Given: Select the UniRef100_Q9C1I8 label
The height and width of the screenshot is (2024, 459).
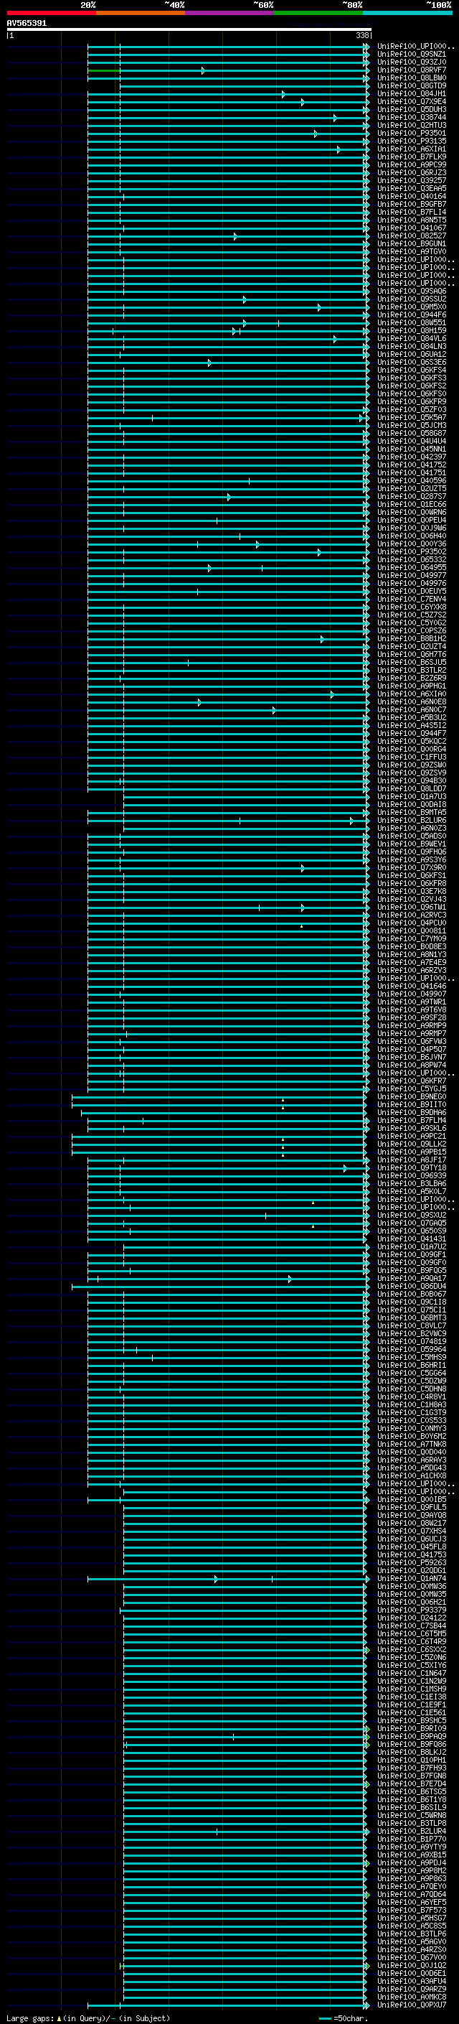Looking at the screenshot, I should [x=411, y=1302].
